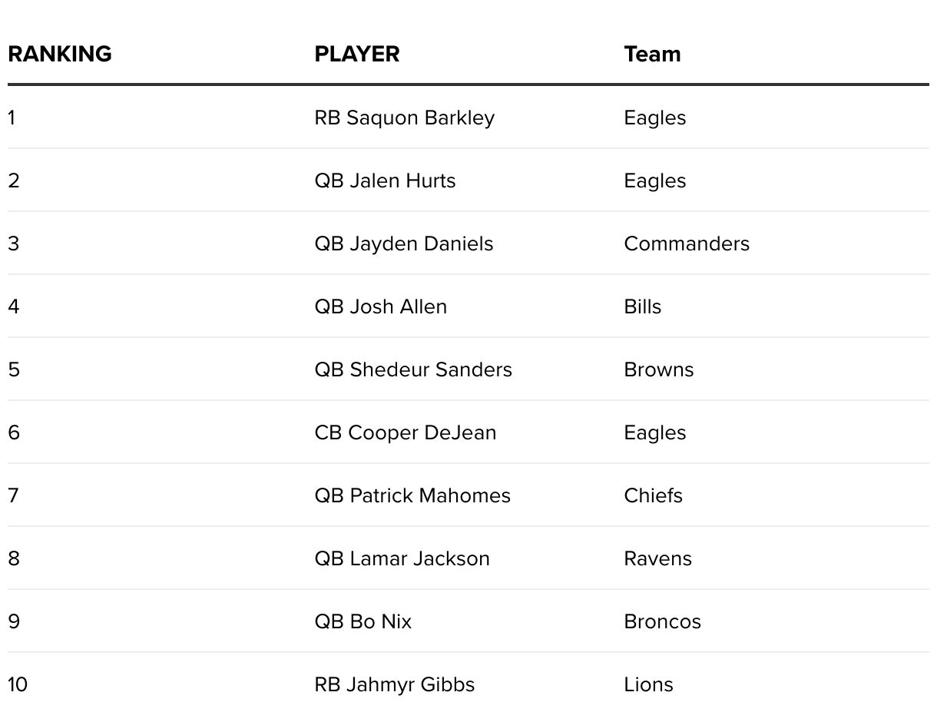Select the Browns team cell
Image resolution: width=937 pixels, height=722 pixels.
[x=659, y=369]
